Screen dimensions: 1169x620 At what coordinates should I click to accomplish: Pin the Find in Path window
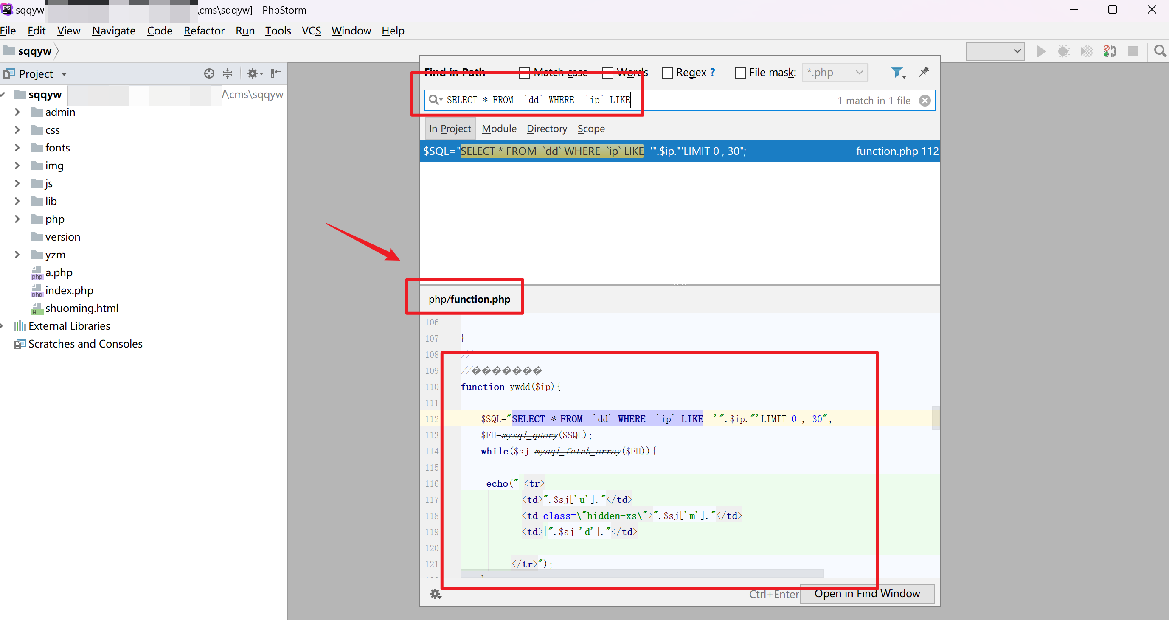(x=924, y=72)
